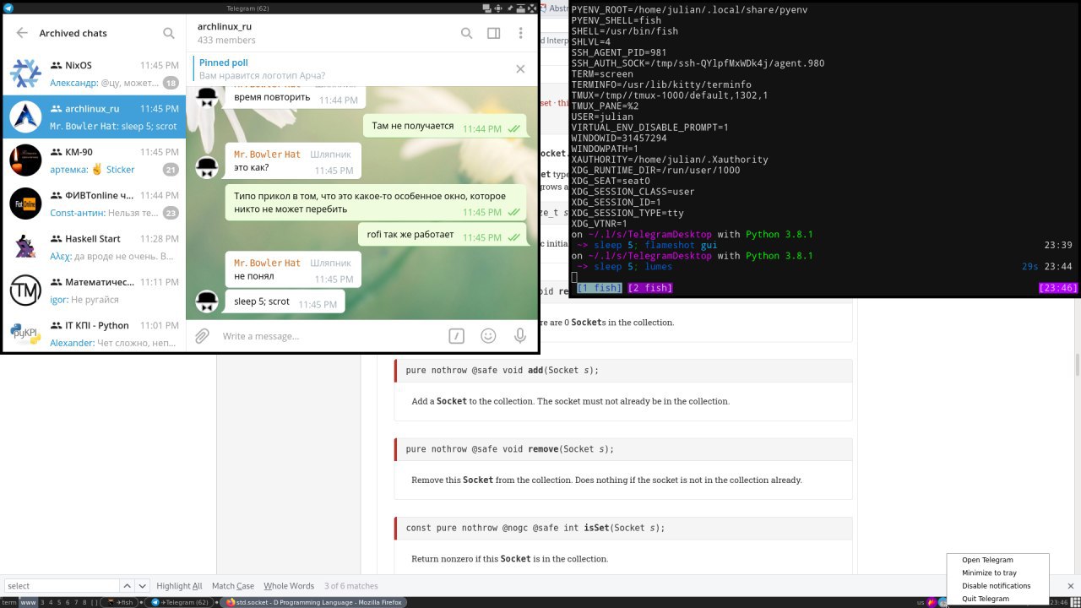Focus the fish terminal taskbar entry

tap(119, 602)
